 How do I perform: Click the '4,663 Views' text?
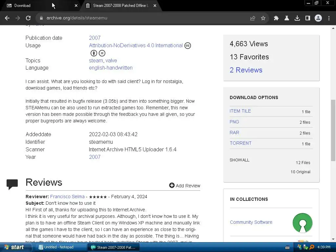(x=249, y=44)
